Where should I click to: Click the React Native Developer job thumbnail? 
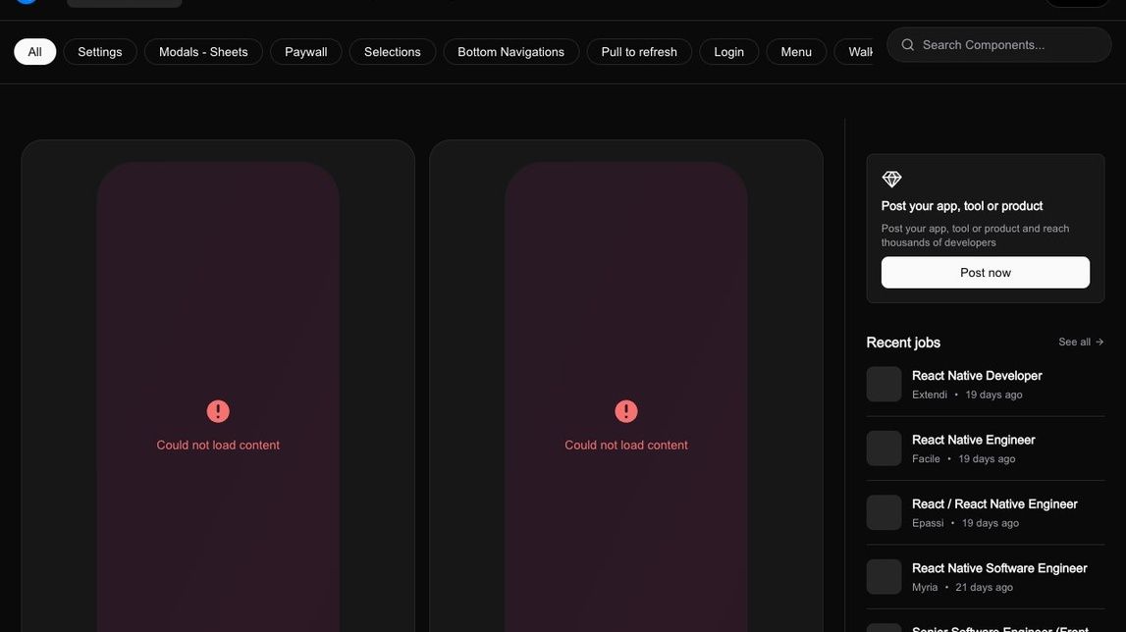coord(884,382)
